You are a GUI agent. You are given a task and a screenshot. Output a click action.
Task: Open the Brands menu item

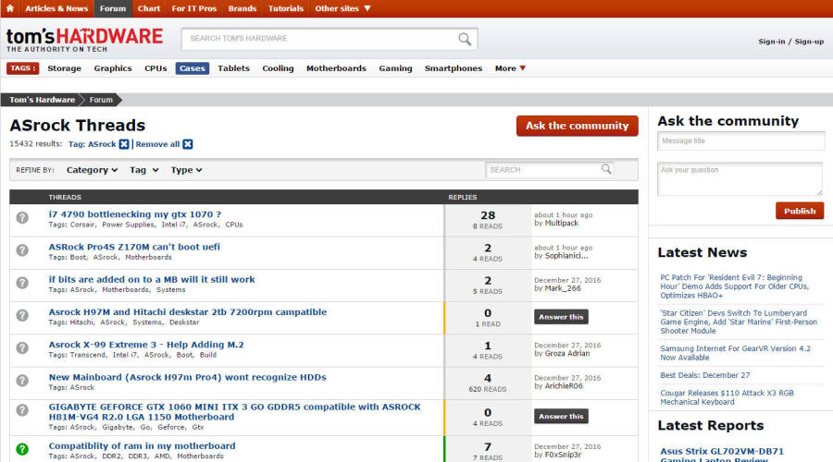click(x=242, y=8)
